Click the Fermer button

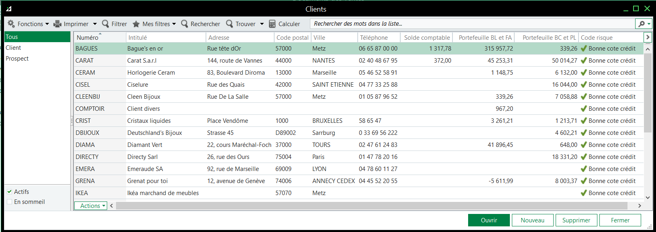pyautogui.click(x=620, y=220)
